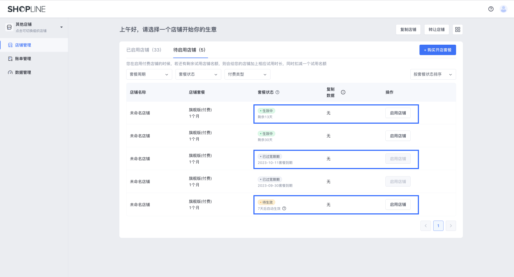Click help icon beside 7天后自动生效
Image resolution: width=514 pixels, height=277 pixels.
[284, 208]
